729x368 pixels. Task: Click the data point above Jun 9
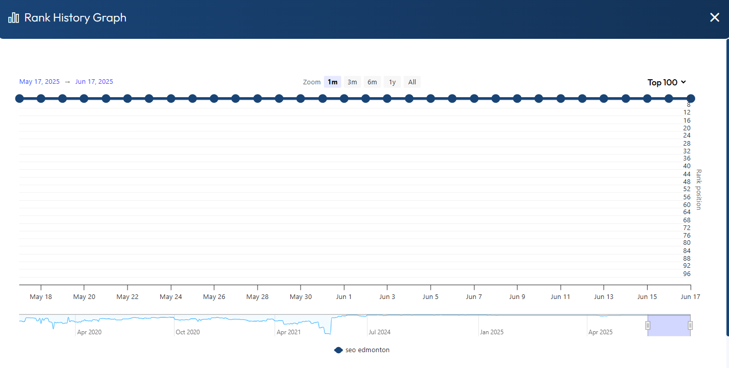(x=517, y=98)
